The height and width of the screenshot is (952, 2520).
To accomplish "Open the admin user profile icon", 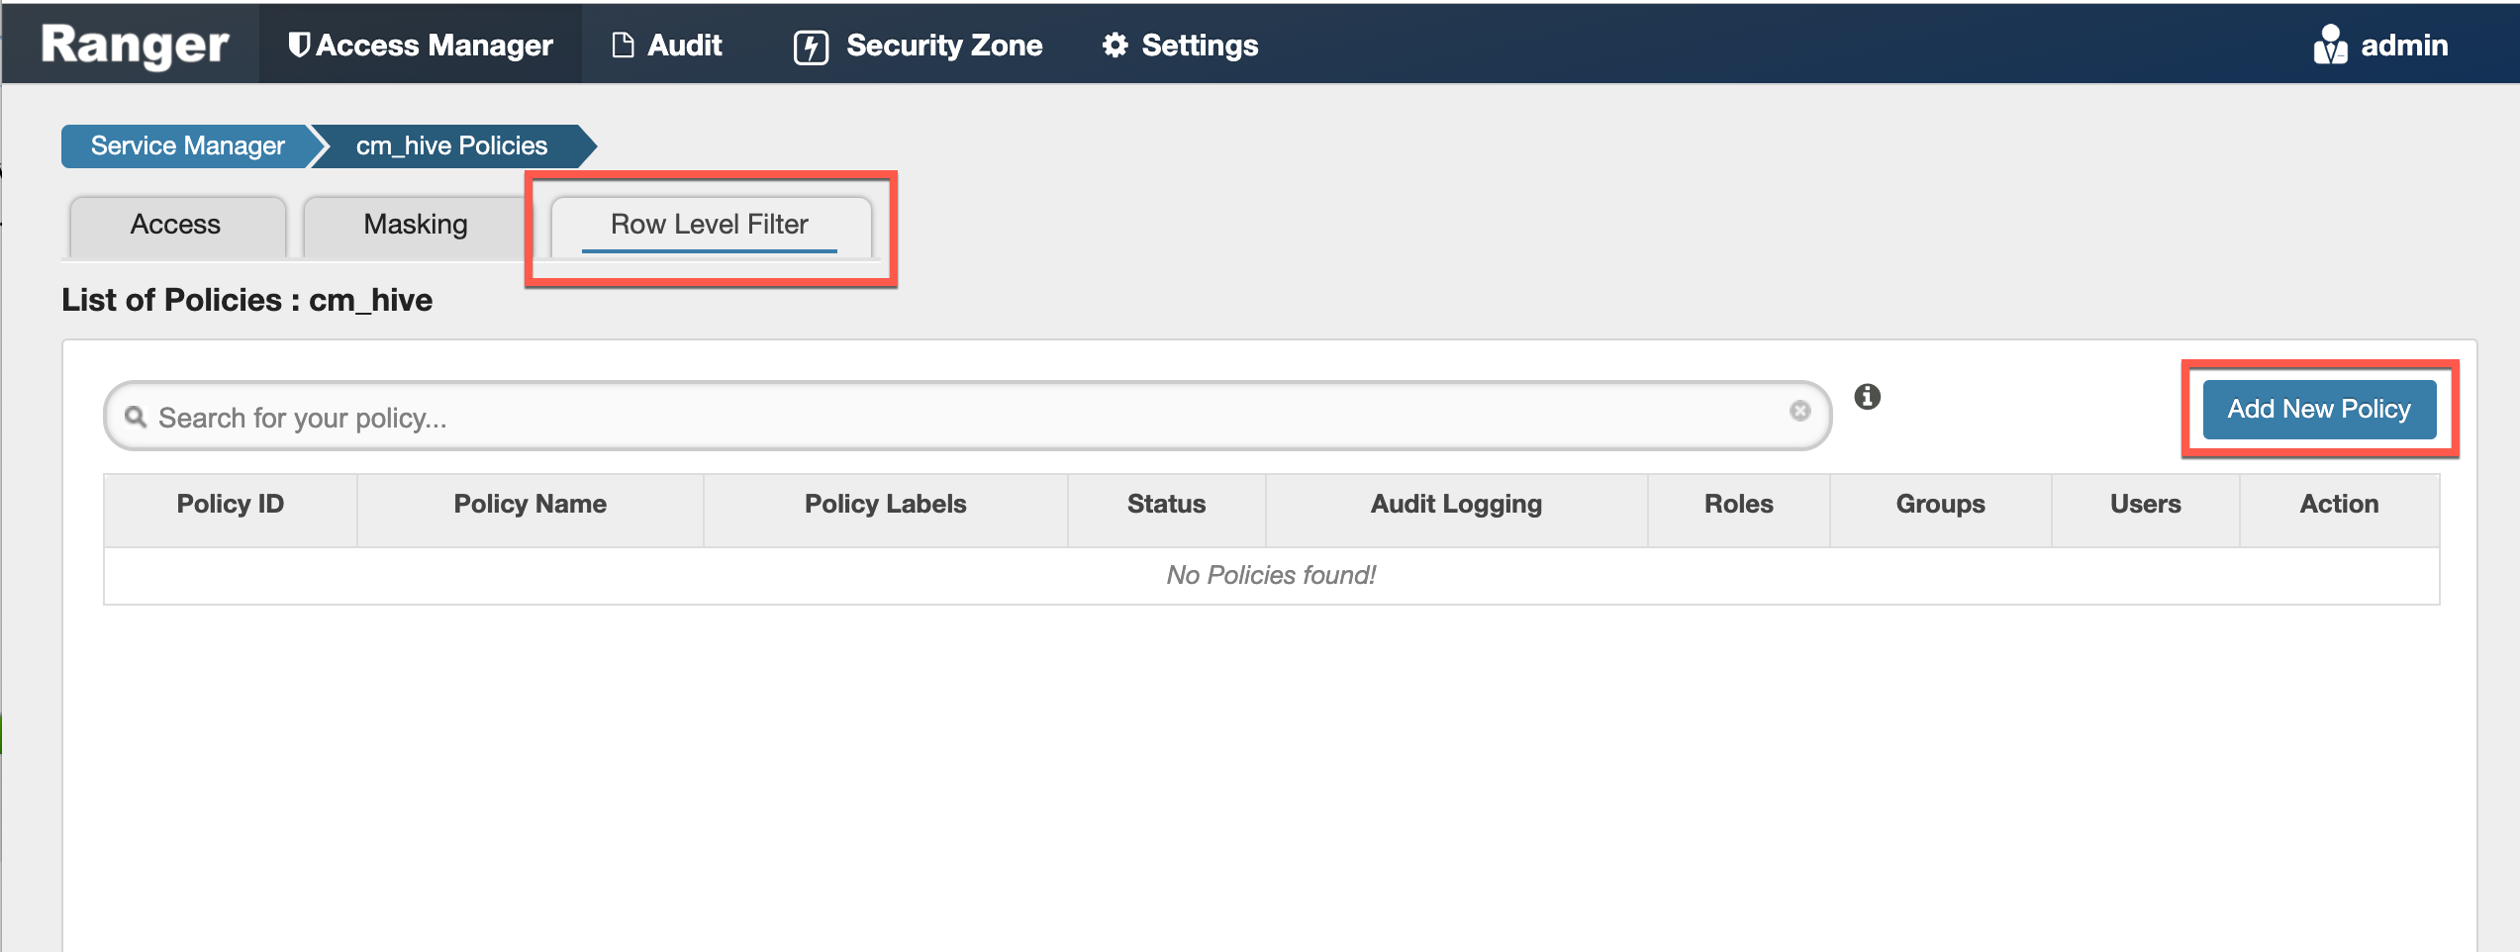I will 2330,46.
